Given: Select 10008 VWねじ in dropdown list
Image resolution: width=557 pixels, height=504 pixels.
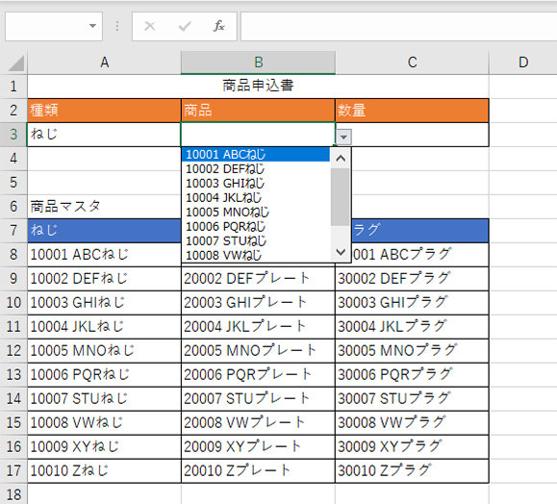Looking at the screenshot, I should [x=255, y=255].
